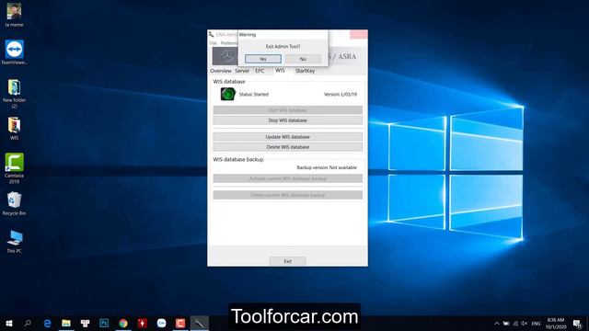Screen dimensions: 589x331
Task: Select the WIS folder desktop icon
Action: 15,129
